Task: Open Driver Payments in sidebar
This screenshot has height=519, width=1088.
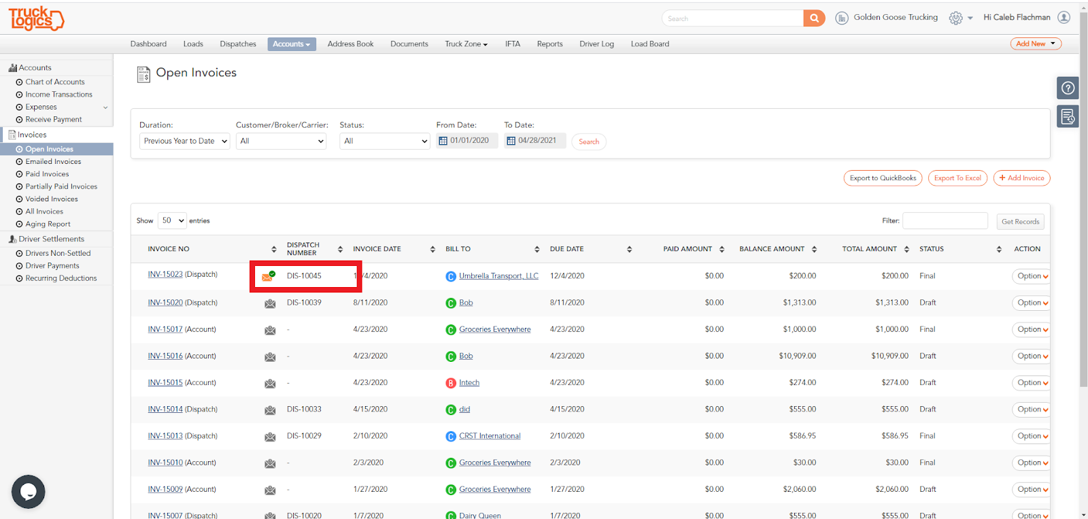Action: pyautogui.click(x=52, y=265)
